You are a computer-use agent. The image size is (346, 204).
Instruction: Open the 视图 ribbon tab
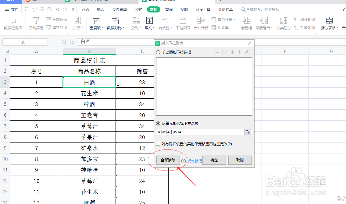point(184,9)
